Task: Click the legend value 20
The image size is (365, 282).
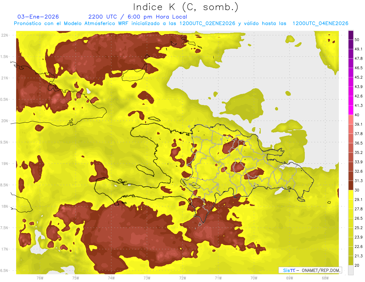Action: click(357, 265)
